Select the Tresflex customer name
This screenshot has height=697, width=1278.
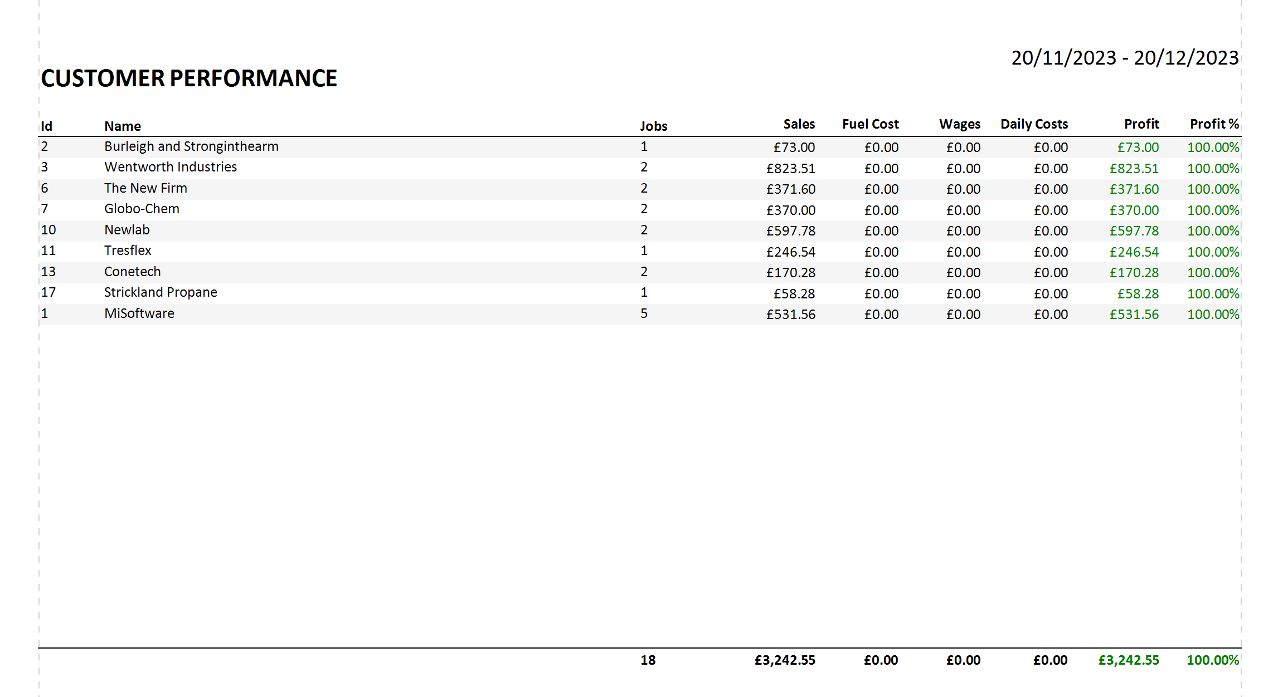click(128, 251)
